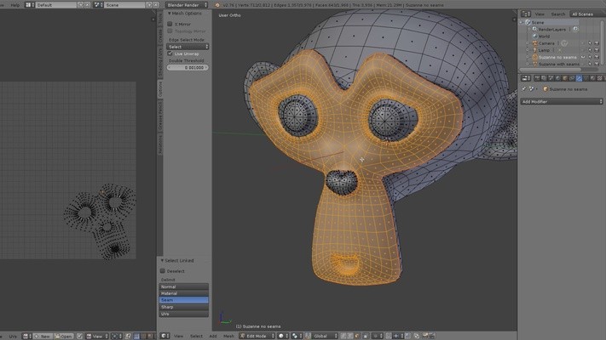Toggle render icon for Suzanne with seams
Image resolution: width=606 pixels, height=340 pixels.
(597, 64)
